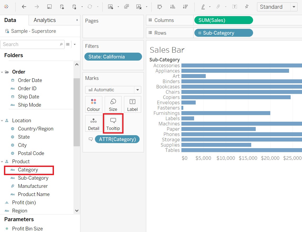This screenshot has height=232, width=302.
Task: Select Sample - Superstore data source
Action: click(34, 31)
